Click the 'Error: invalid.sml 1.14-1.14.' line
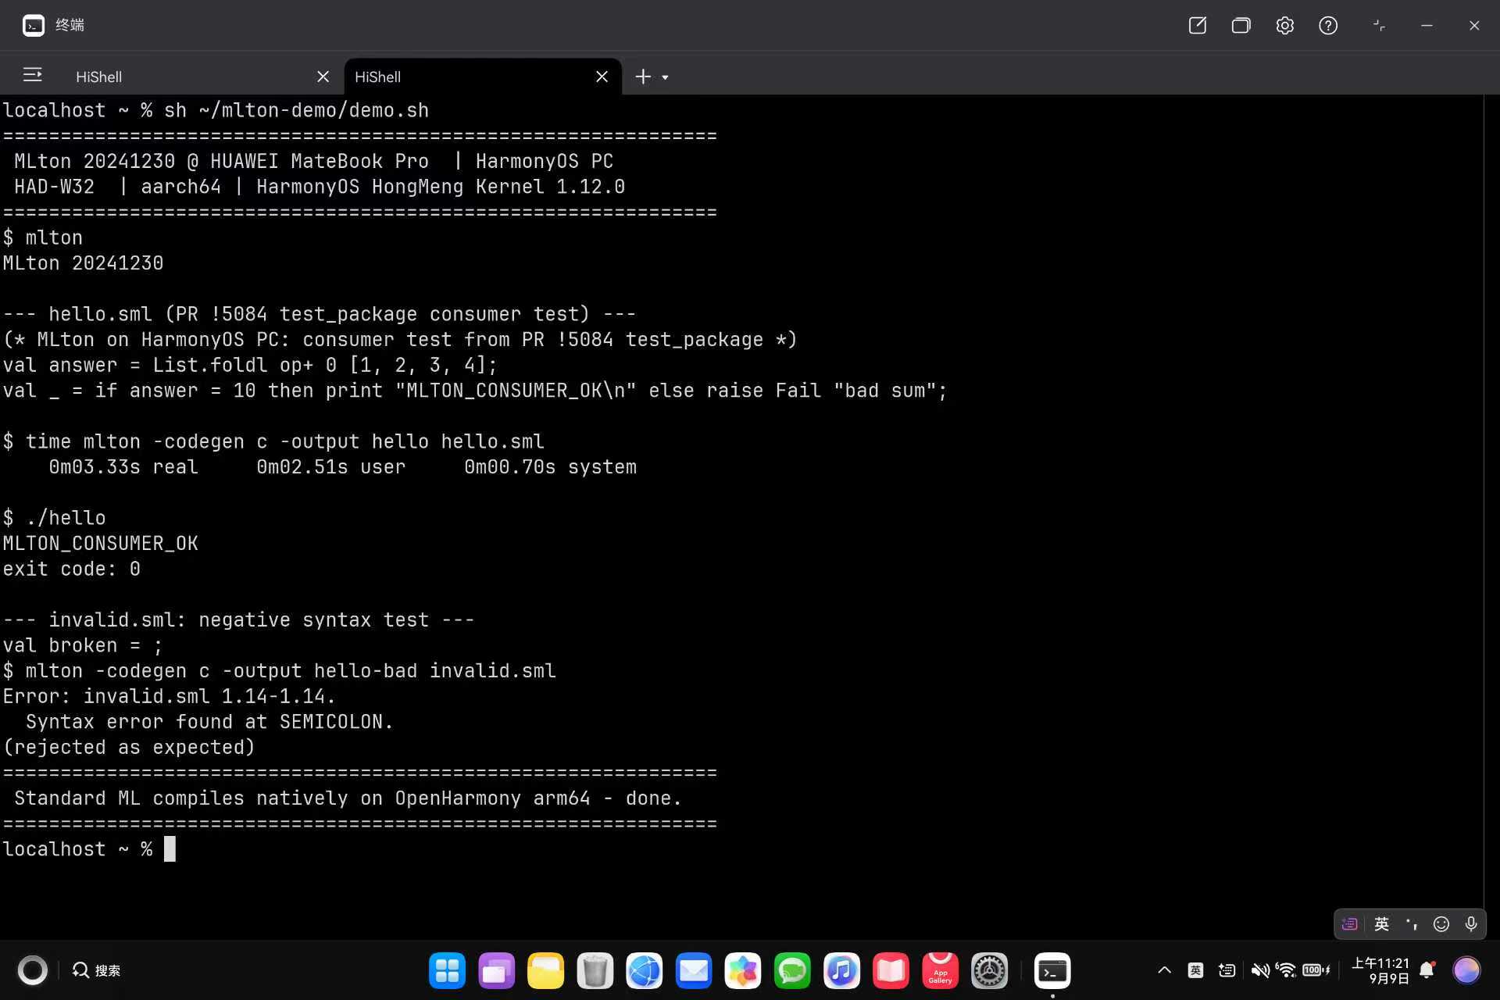The width and height of the screenshot is (1500, 1000). pyautogui.click(x=169, y=696)
